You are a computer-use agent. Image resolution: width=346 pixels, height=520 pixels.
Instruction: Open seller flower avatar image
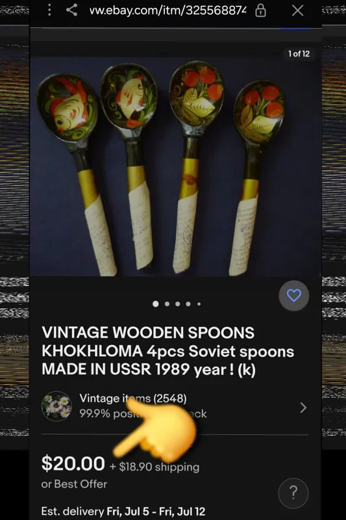point(56,406)
